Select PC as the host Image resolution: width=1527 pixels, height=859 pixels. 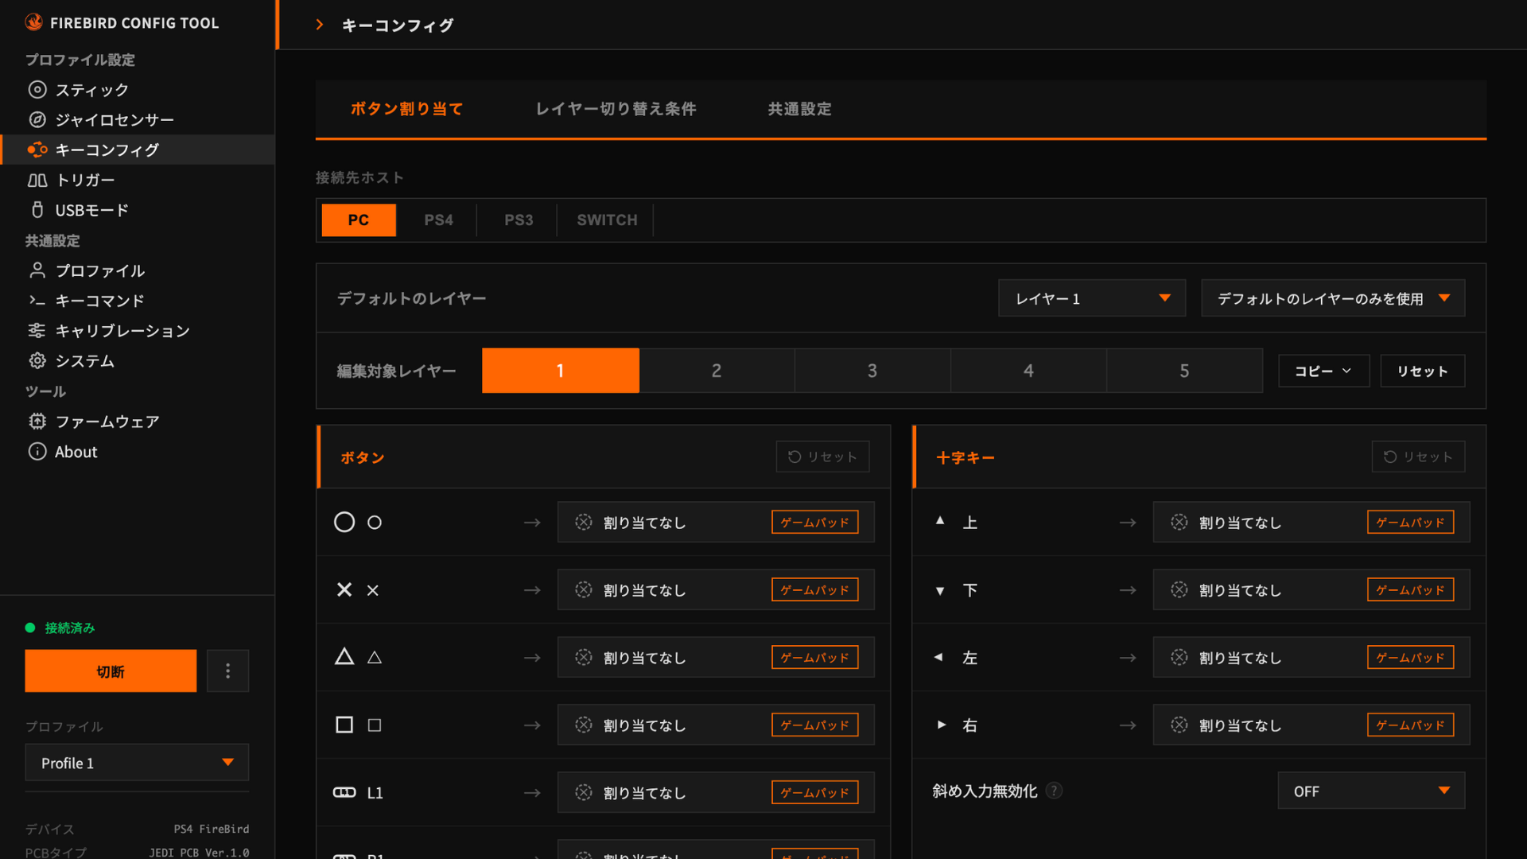pyautogui.click(x=359, y=220)
